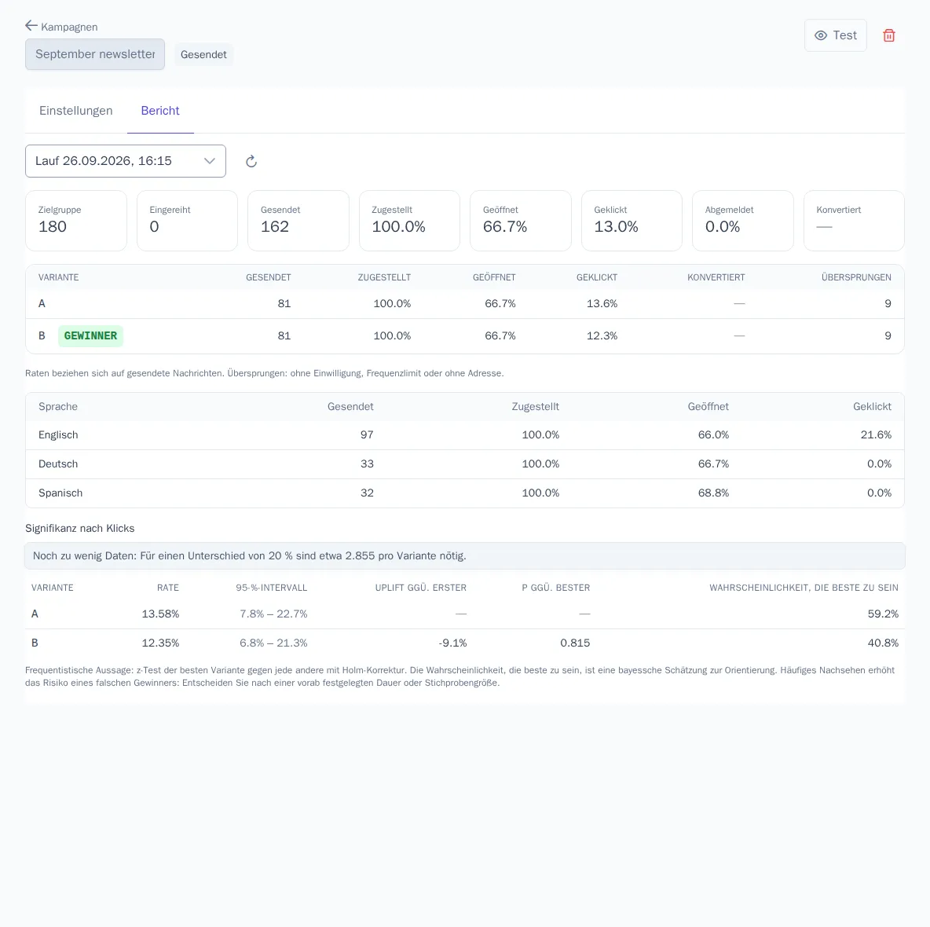Open the Test preview button
Screen dimensions: 930x927
tap(835, 35)
